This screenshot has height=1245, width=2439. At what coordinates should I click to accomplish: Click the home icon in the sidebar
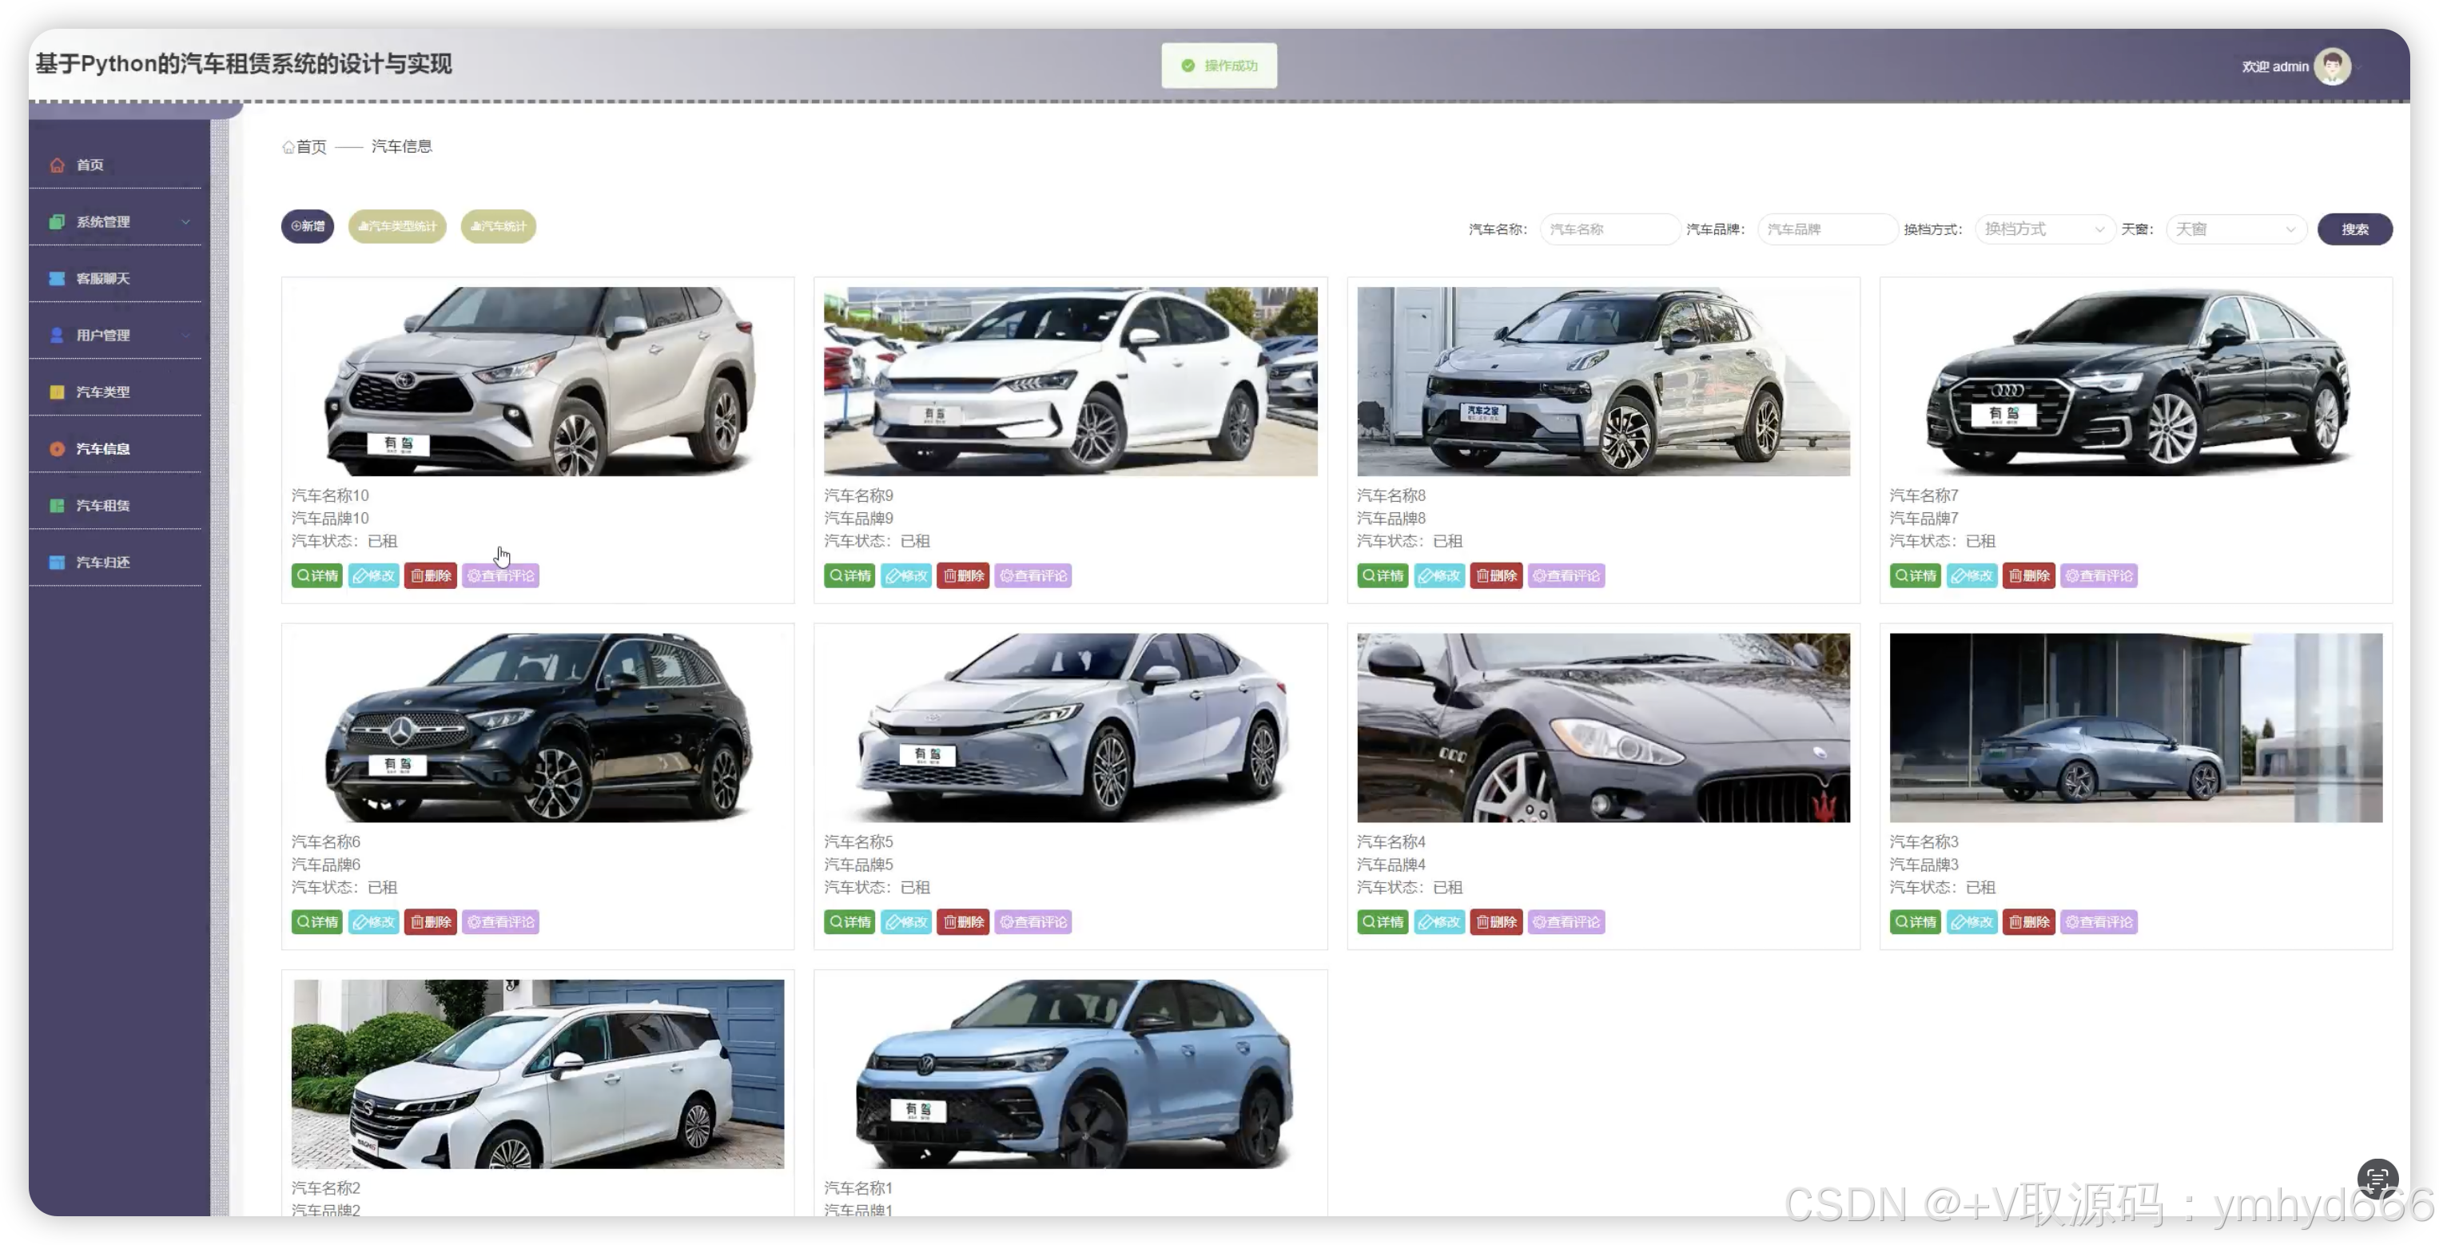[x=57, y=165]
